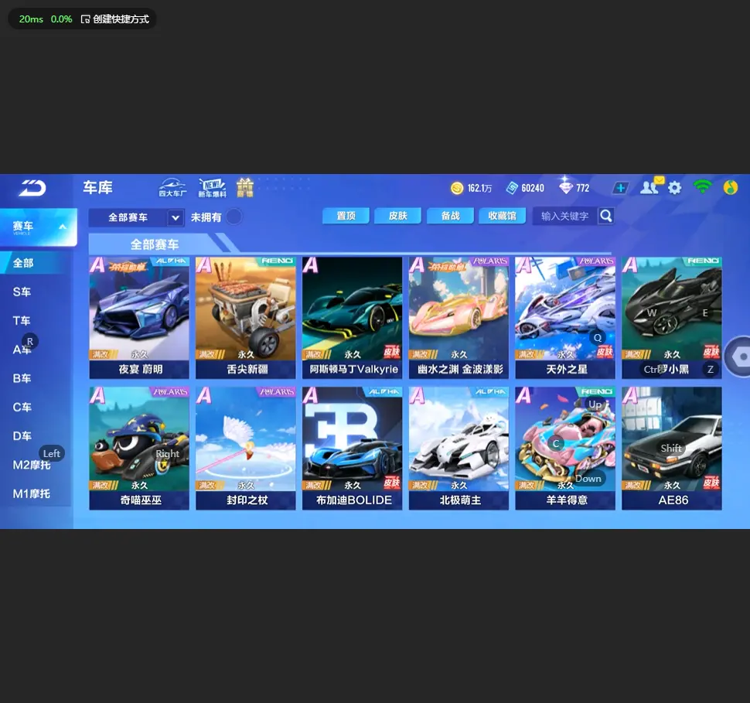Screen dimensions: 750x703
Task: Click the 皮肤 button in the toolbar
Action: pos(398,216)
